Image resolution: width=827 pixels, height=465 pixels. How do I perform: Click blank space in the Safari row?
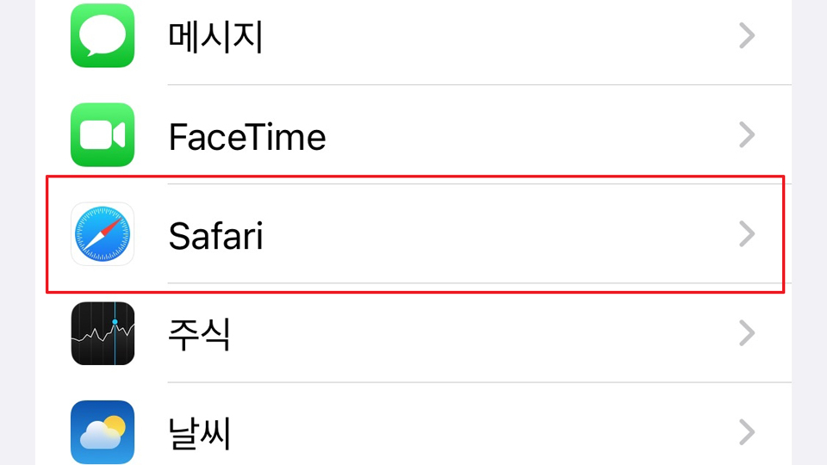point(500,234)
